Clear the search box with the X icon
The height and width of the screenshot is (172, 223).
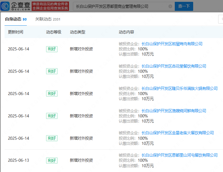tap(170, 6)
